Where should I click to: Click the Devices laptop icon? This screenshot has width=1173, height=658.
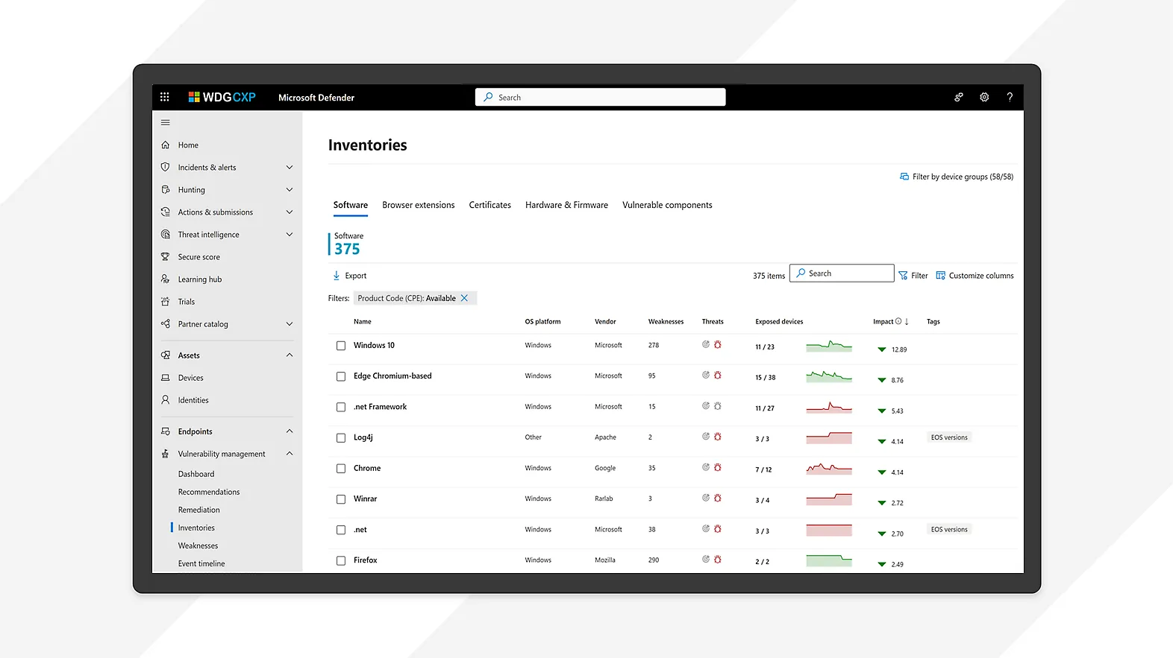click(166, 378)
